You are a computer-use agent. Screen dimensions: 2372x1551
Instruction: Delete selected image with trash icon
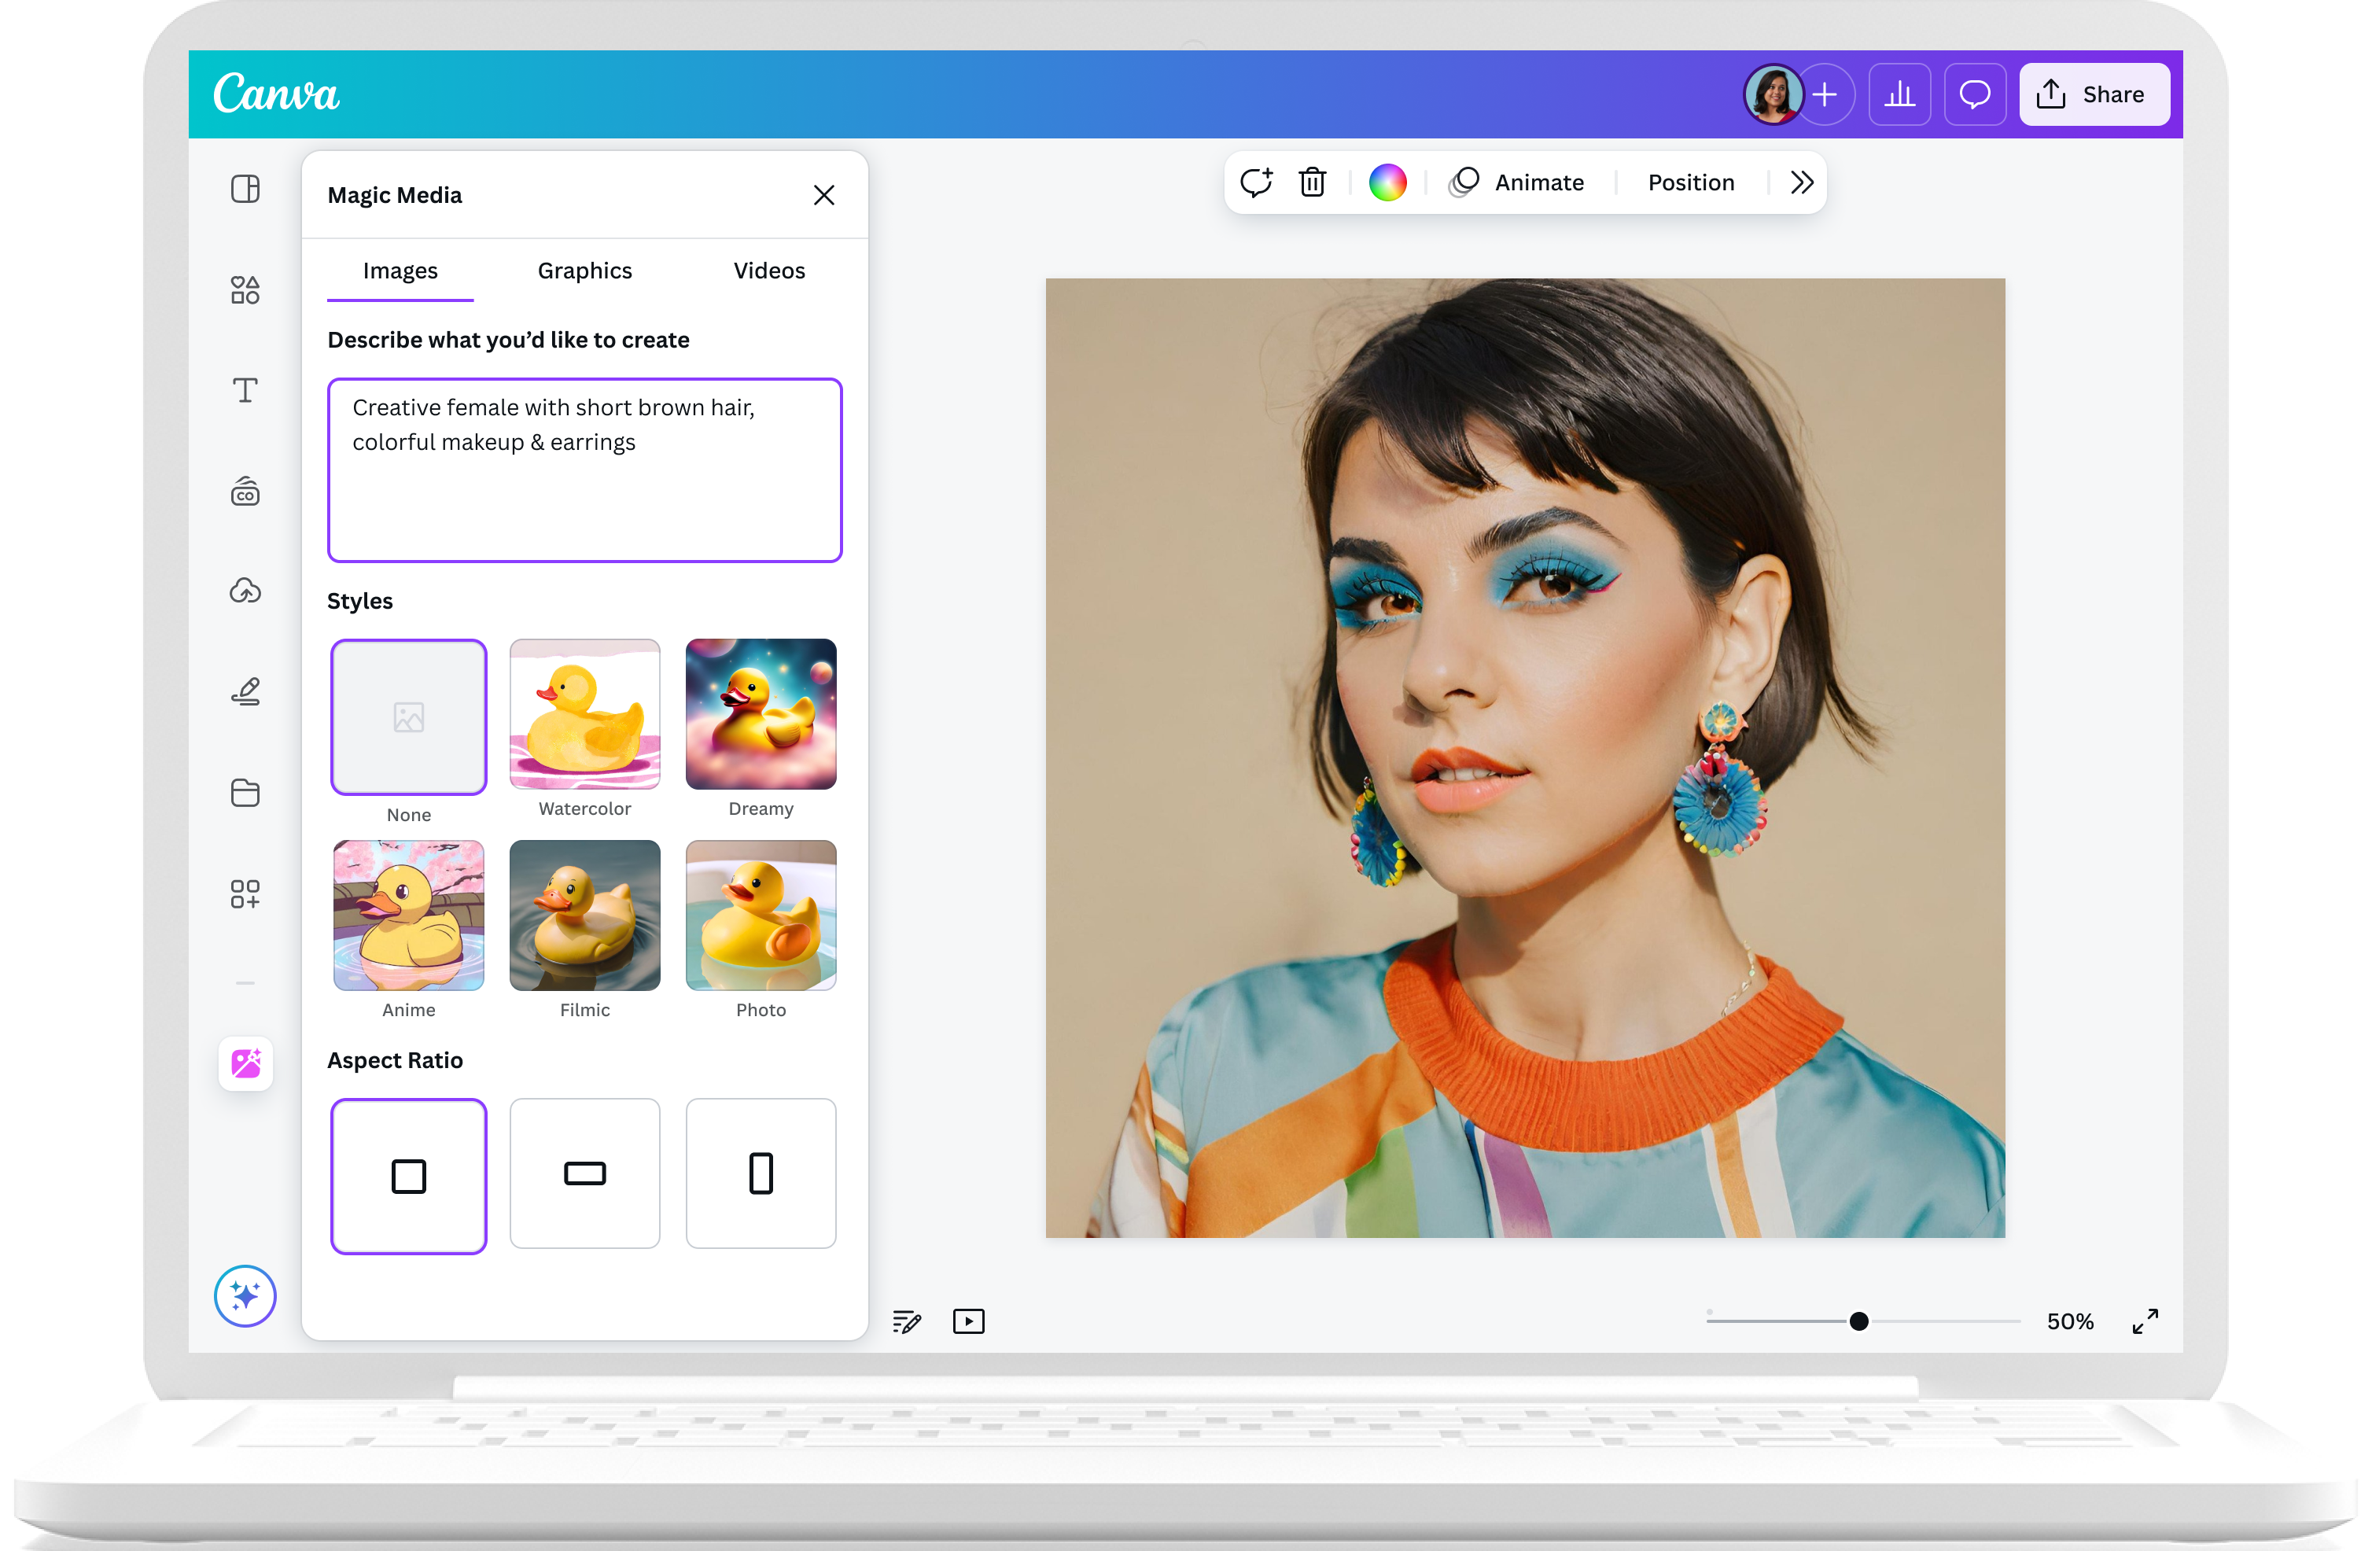pos(1312,182)
